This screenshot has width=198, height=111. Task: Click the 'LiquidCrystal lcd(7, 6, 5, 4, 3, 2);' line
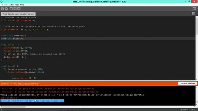[25, 30]
